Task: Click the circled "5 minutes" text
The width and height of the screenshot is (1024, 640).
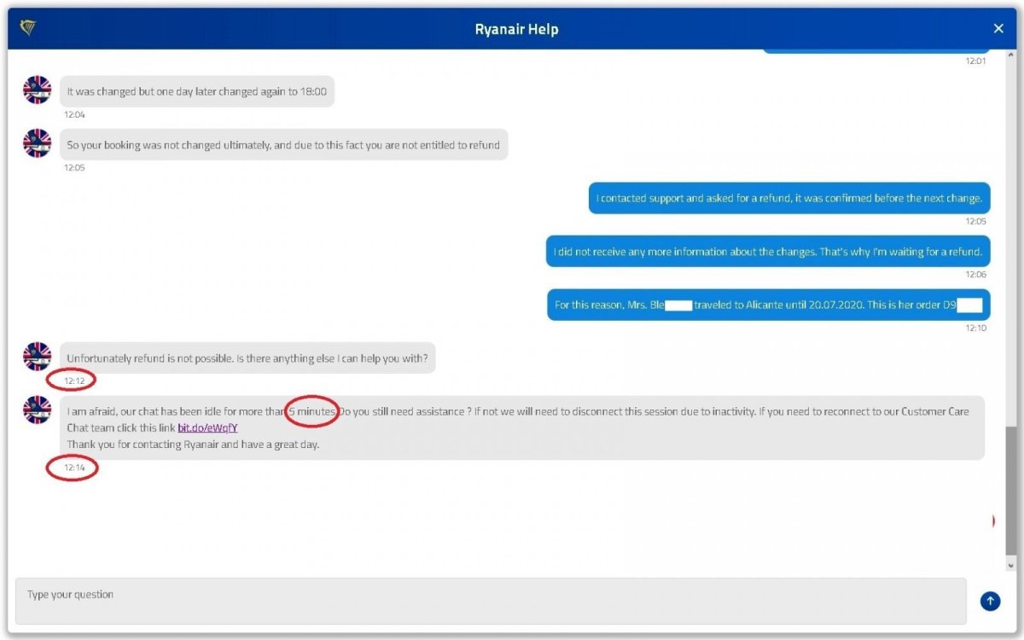Action: pos(312,411)
